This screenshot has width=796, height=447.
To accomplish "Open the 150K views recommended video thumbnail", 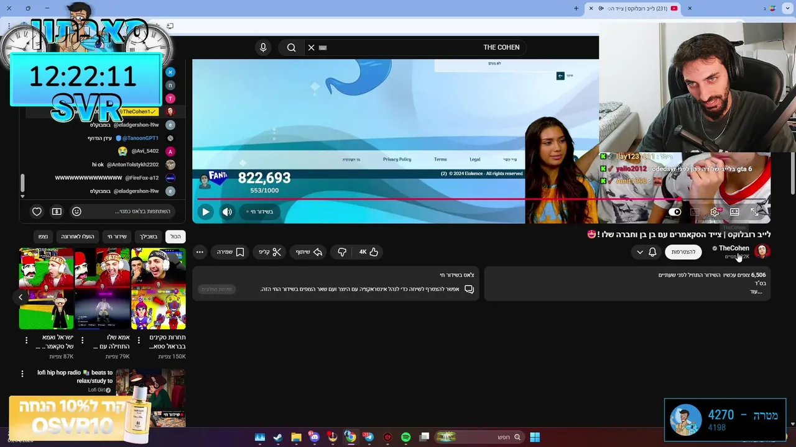I will pos(158,289).
